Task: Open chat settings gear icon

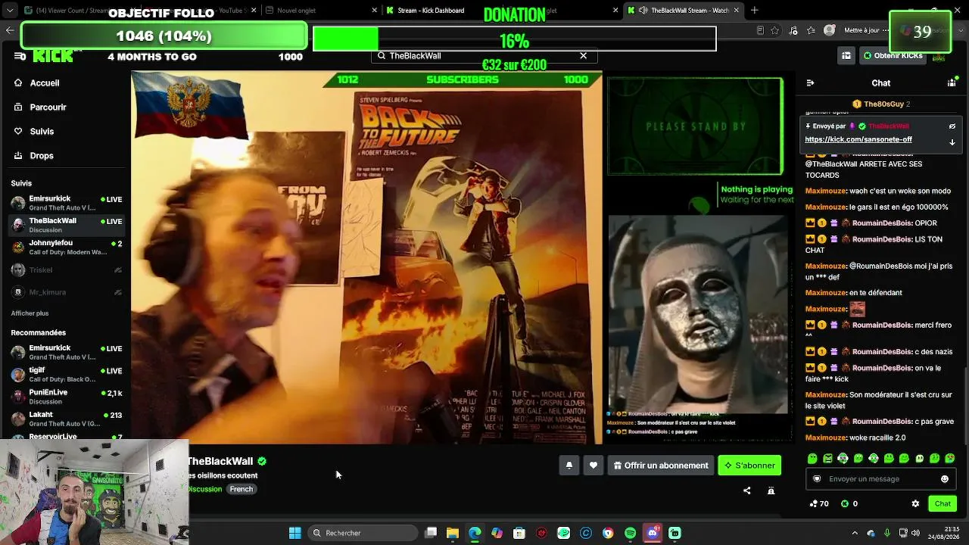Action: click(x=915, y=503)
